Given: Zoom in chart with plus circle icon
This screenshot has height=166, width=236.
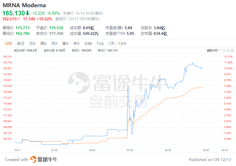Looking at the screenshot, I should click(x=233, y=51).
